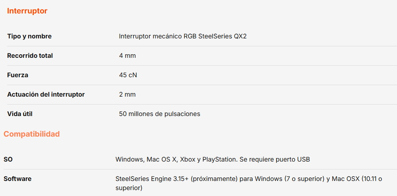Viewport: 397px width, 196px height.
Task: Click the Compatibilidad section heading
Action: click(32, 134)
